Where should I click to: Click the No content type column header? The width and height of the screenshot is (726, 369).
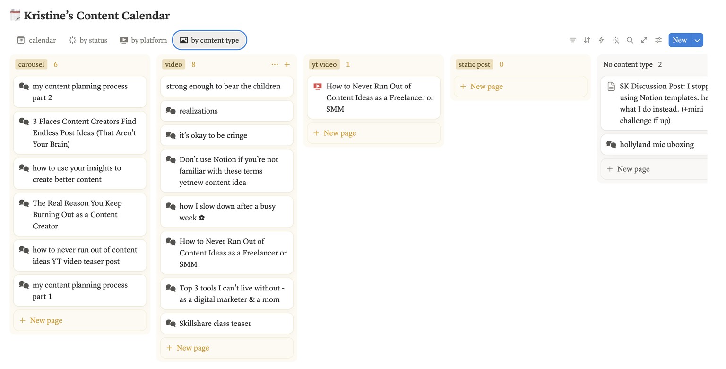pyautogui.click(x=628, y=64)
